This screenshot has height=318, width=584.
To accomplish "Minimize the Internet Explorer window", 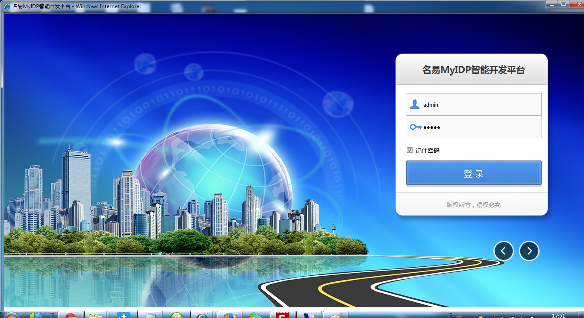I will click(552, 4).
